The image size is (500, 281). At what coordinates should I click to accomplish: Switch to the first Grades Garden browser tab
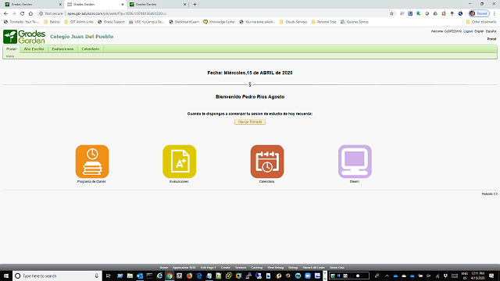click(32, 5)
